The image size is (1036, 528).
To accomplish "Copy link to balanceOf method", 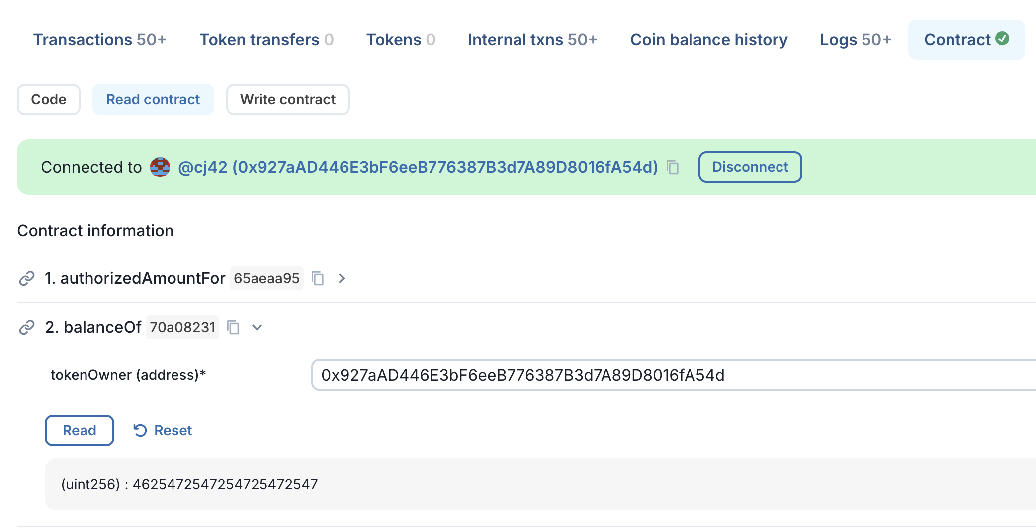I will coord(27,327).
